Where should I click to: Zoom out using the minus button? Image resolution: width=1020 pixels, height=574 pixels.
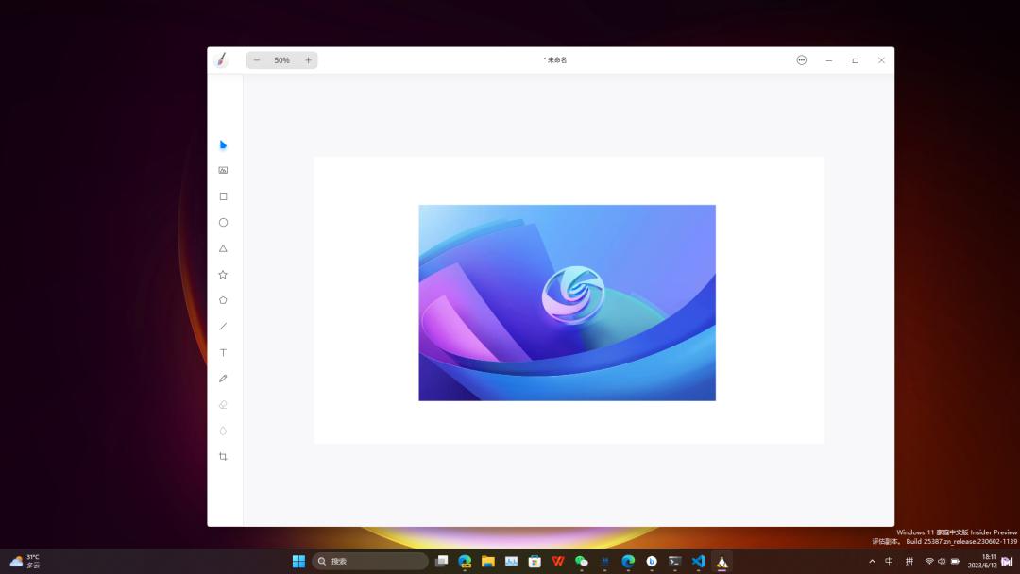pyautogui.click(x=256, y=59)
